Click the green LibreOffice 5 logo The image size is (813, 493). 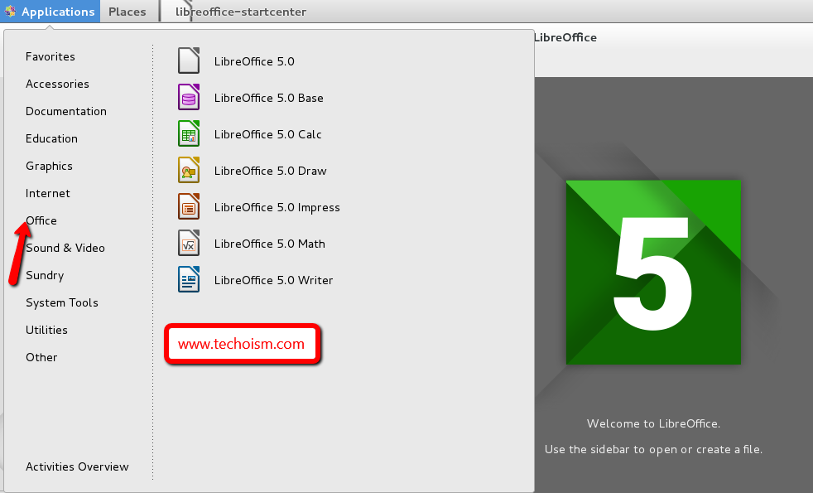(x=653, y=272)
